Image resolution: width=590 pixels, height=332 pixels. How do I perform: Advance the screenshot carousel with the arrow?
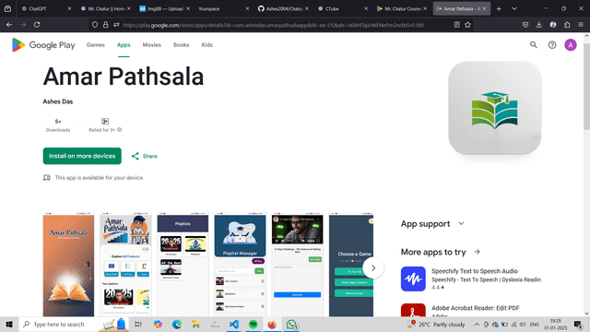coord(372,268)
